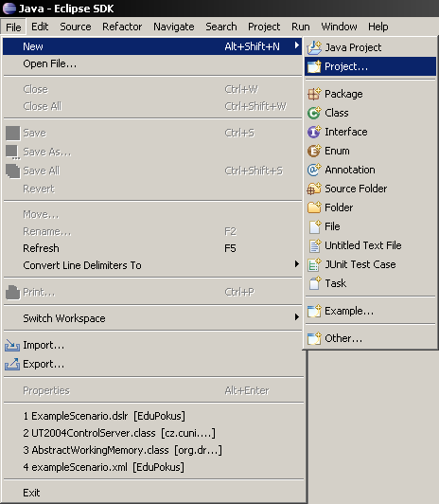Open the Navigate menu in menu bar

pos(173,27)
